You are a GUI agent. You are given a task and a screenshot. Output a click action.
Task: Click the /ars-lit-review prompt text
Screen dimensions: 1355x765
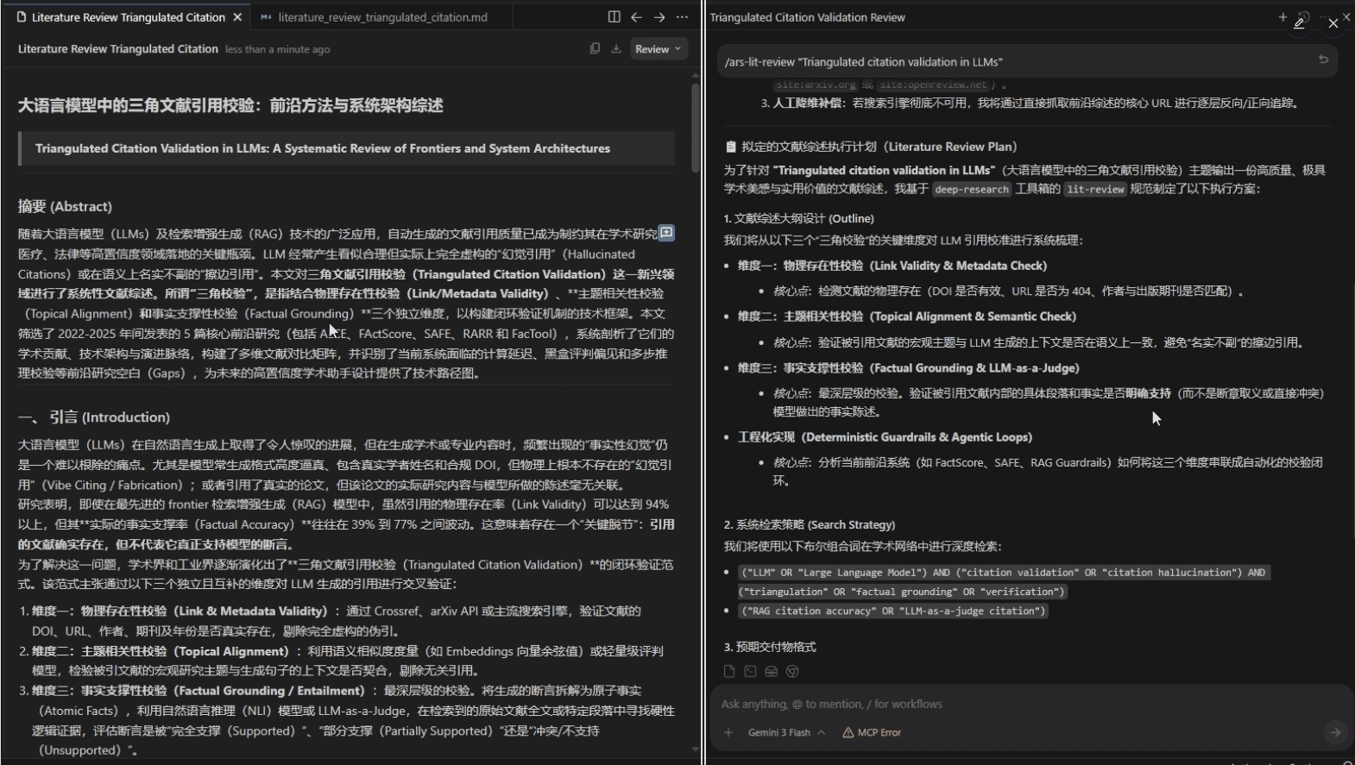[863, 62]
